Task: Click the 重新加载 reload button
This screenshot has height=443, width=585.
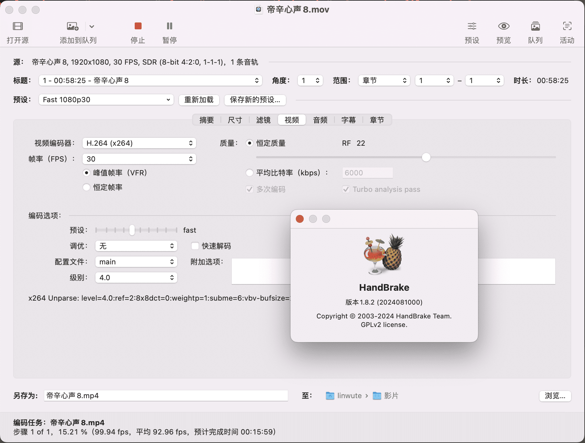Action: click(x=199, y=100)
